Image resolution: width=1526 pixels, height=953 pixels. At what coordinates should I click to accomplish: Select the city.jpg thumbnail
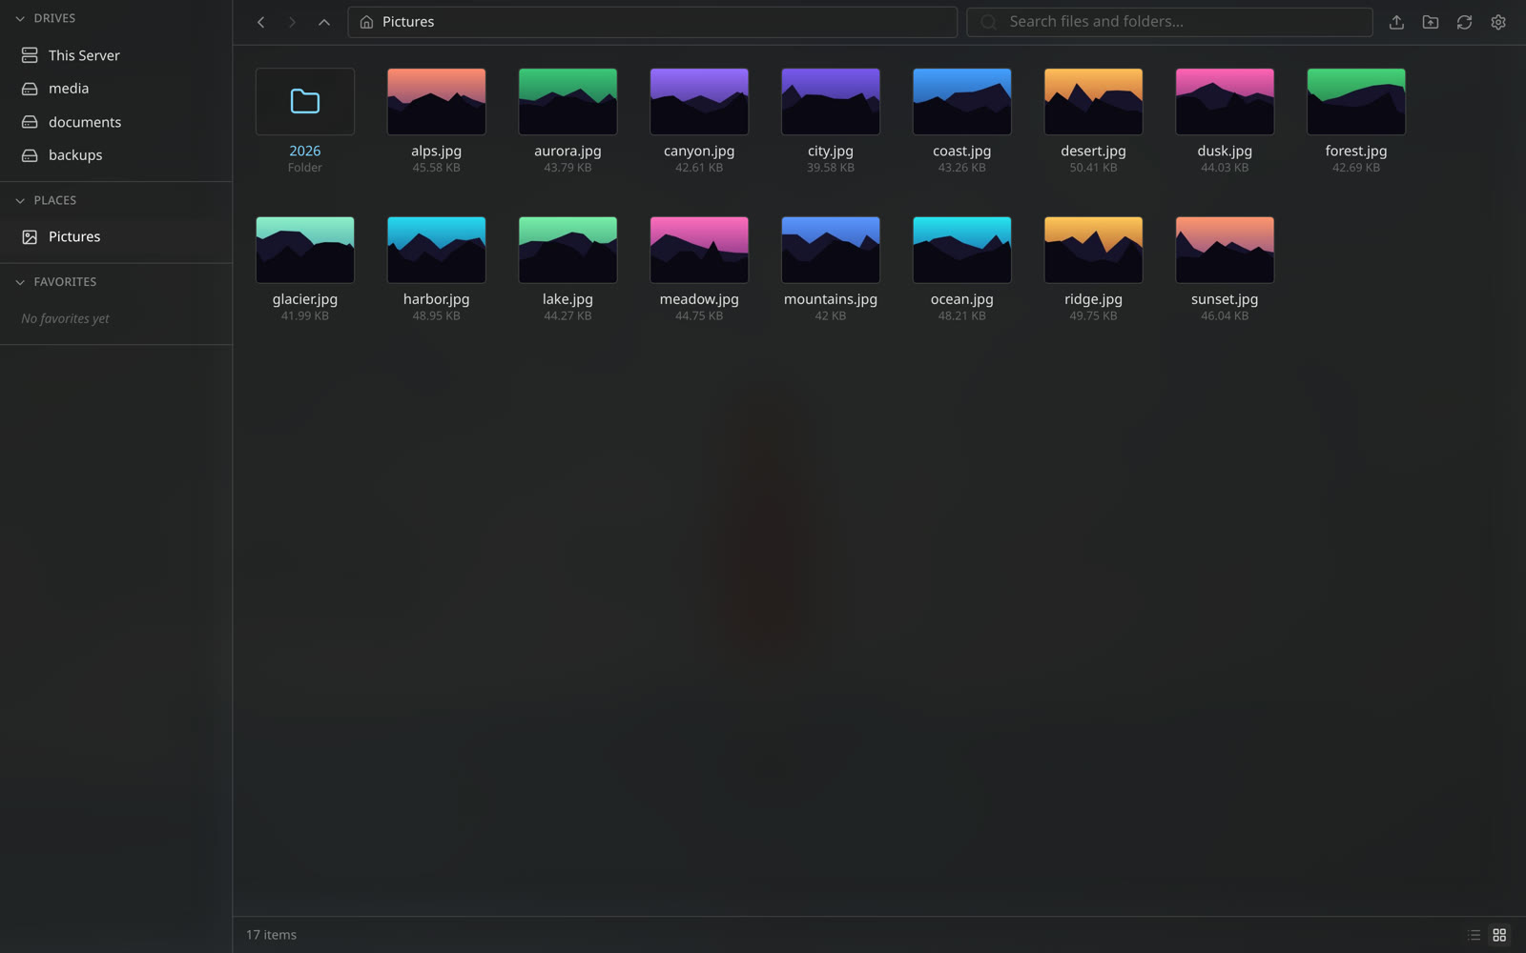click(831, 101)
